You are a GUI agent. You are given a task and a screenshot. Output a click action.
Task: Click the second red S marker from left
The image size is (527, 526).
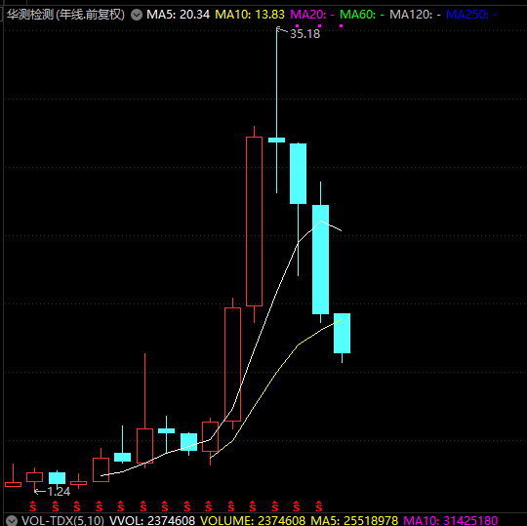[x=56, y=506]
